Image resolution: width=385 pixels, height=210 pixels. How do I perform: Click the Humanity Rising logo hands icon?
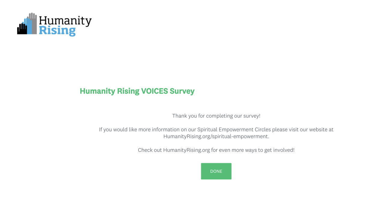point(27,24)
